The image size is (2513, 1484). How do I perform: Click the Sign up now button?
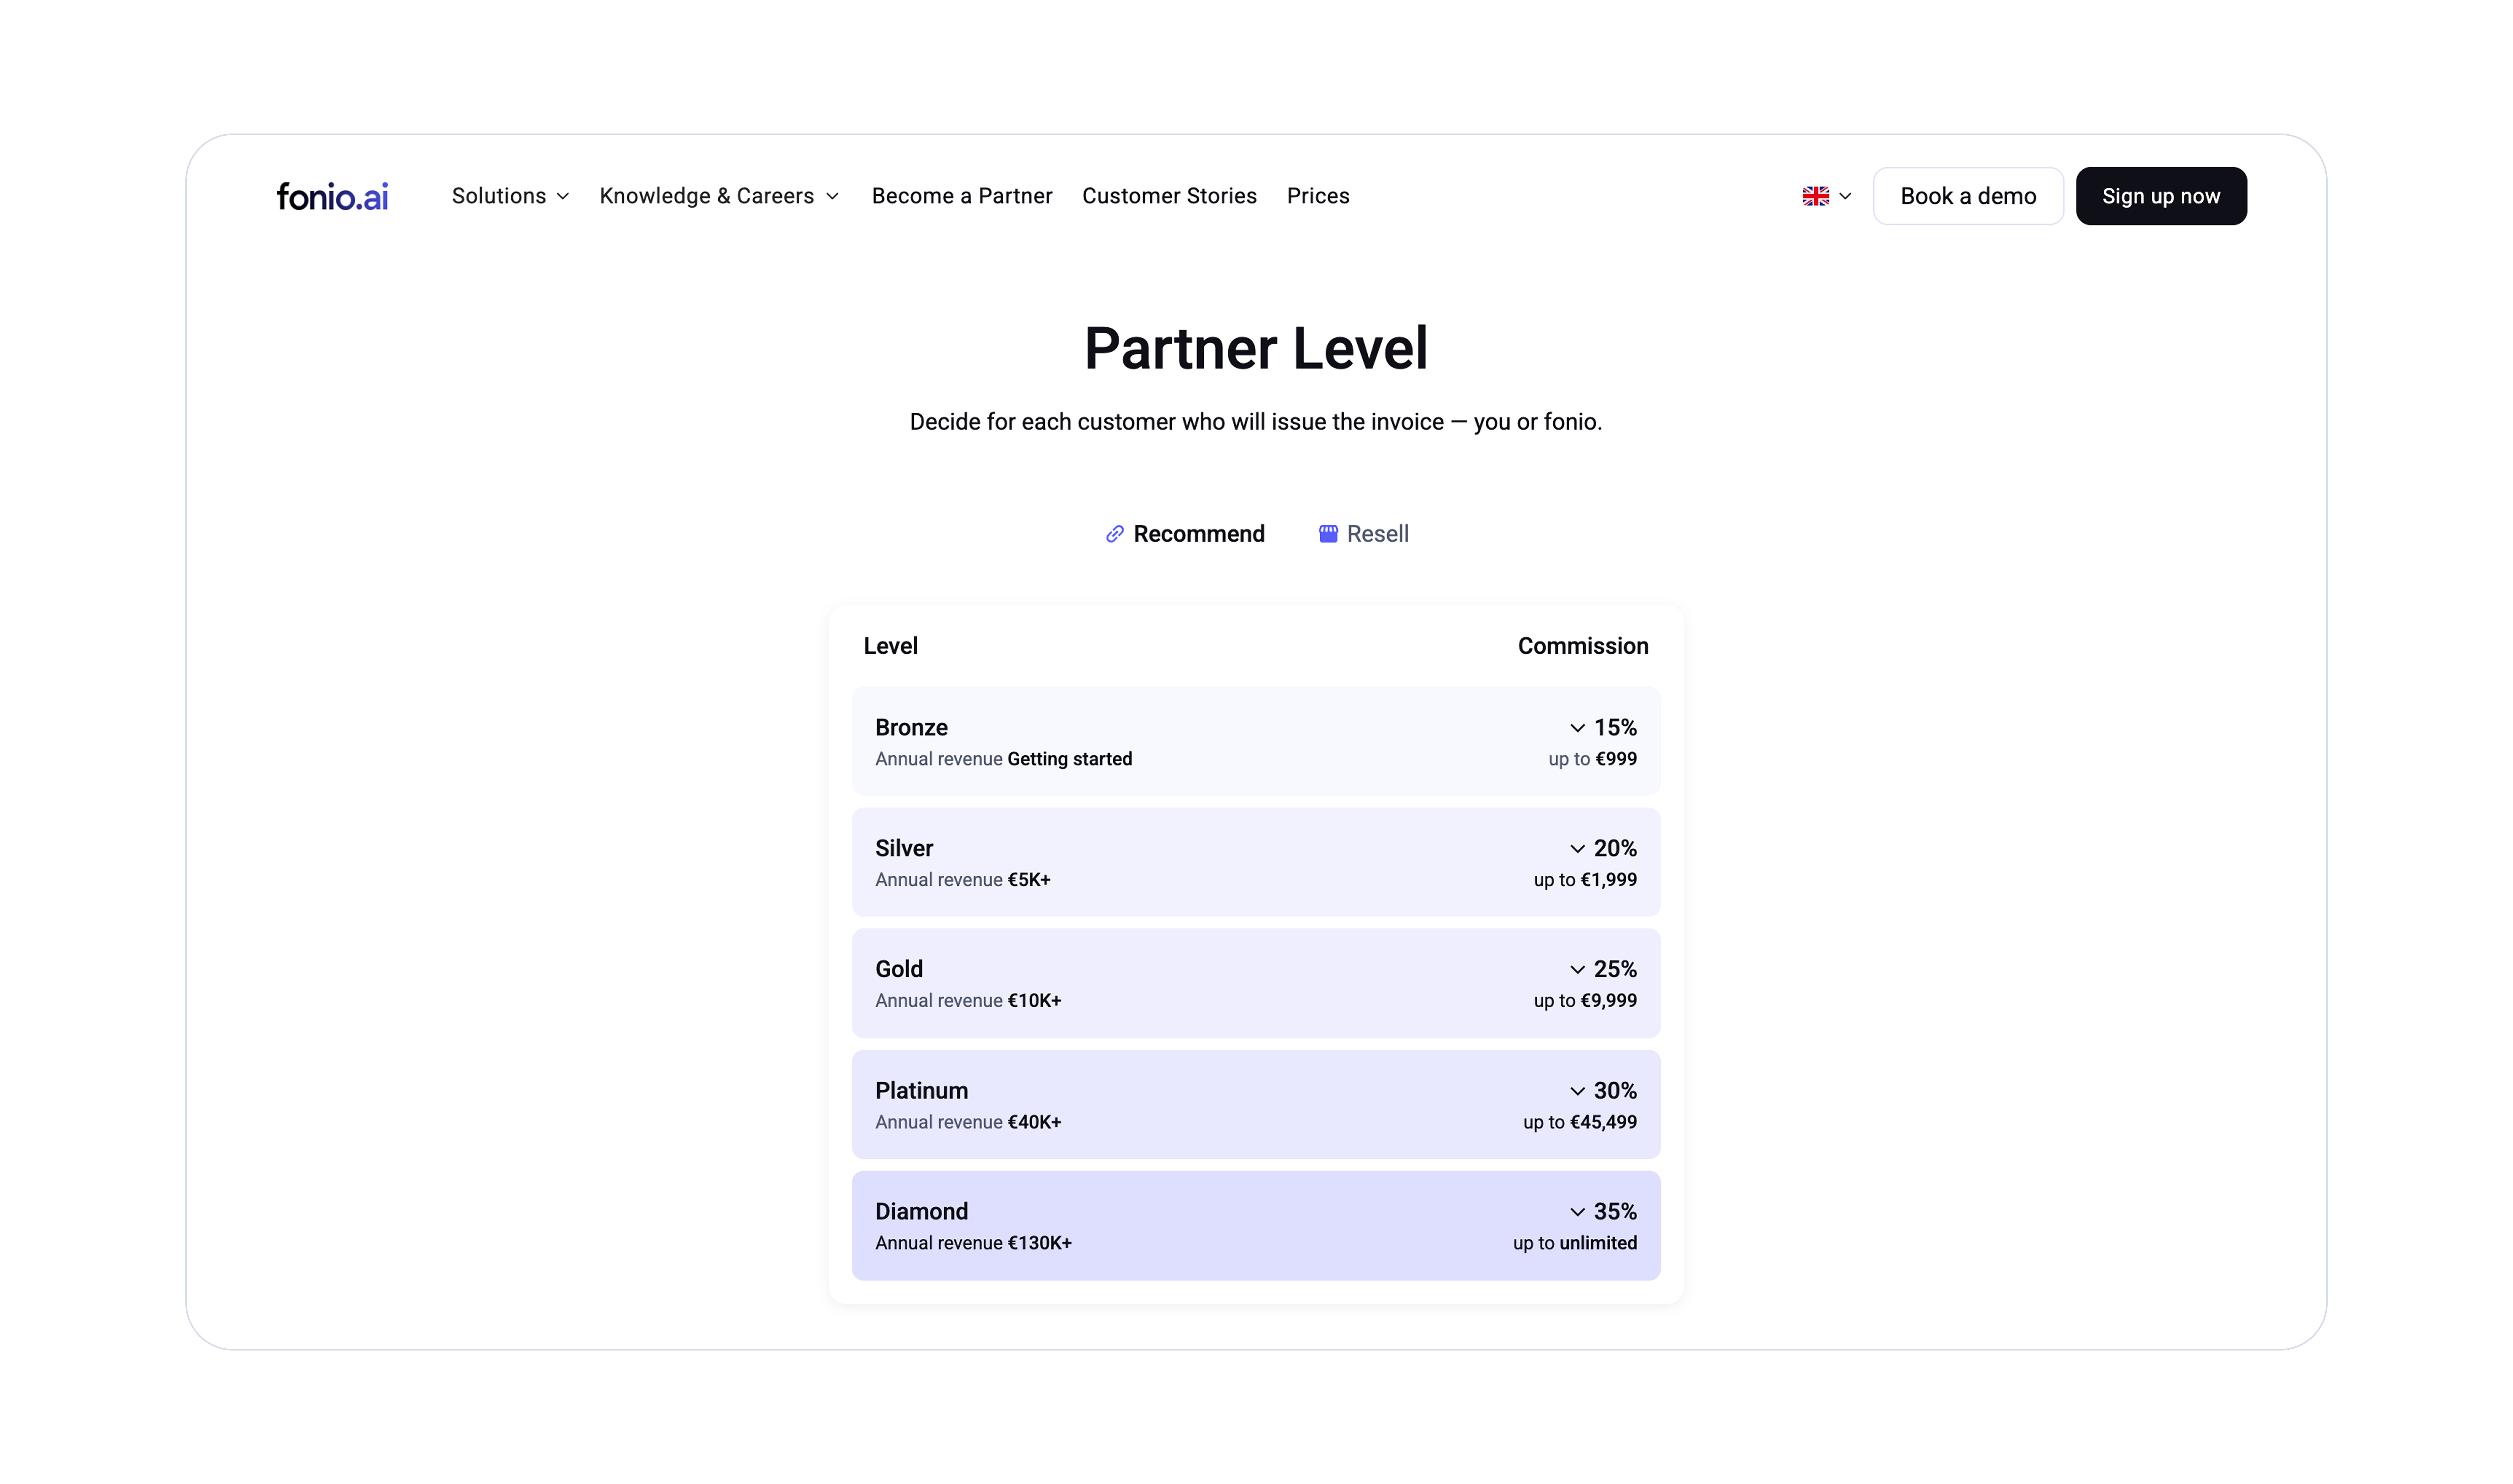2161,196
